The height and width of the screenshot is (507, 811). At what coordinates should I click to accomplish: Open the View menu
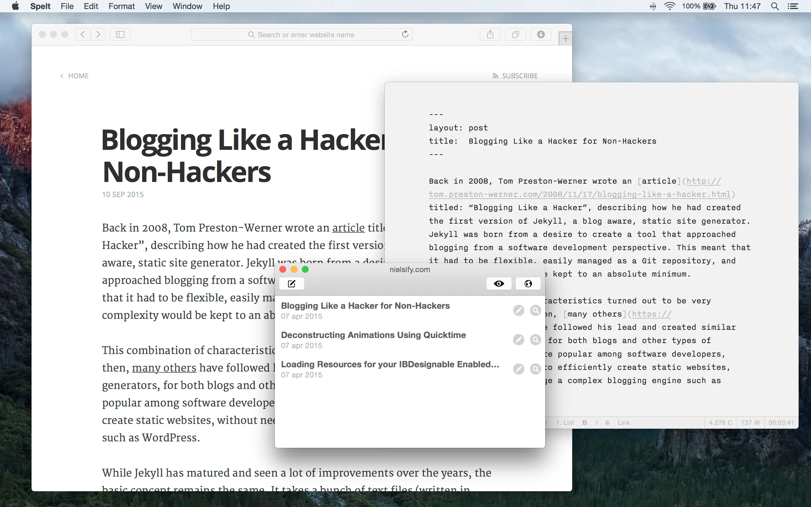[x=153, y=6]
